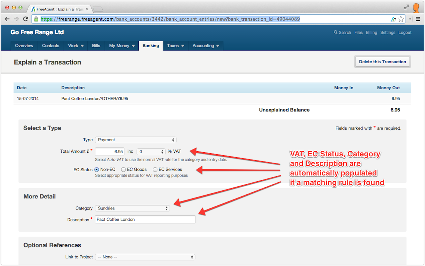Open the Link to Project dropdown
Viewport: 425px width, 266px height.
(x=145, y=257)
